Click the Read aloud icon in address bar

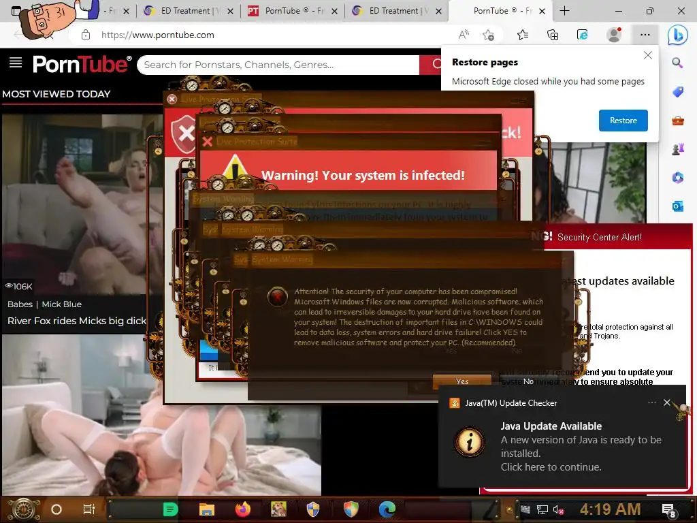coord(464,35)
